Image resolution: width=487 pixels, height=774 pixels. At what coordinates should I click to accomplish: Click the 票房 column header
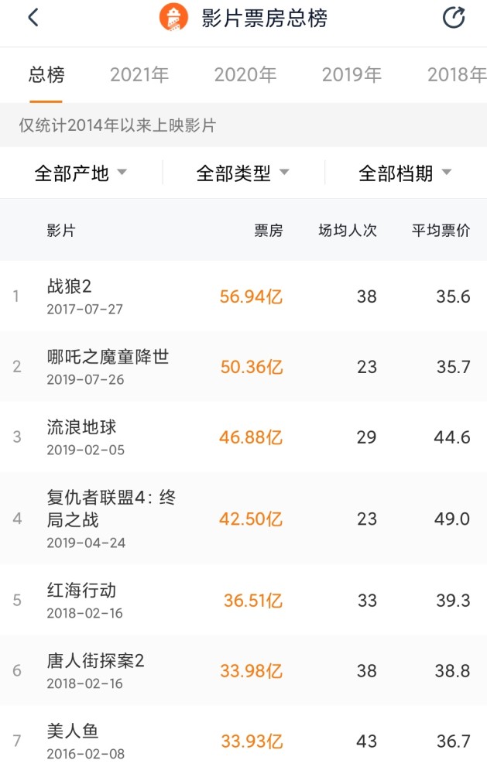(269, 231)
